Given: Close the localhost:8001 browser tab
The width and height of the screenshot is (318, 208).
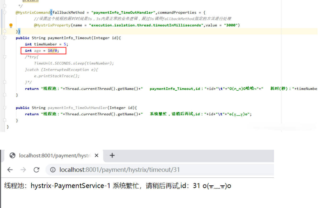Looking at the screenshot, I should [97, 156].
